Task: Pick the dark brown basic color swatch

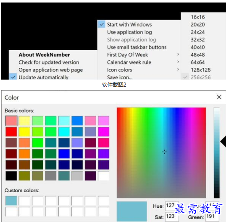Action: click(24, 165)
